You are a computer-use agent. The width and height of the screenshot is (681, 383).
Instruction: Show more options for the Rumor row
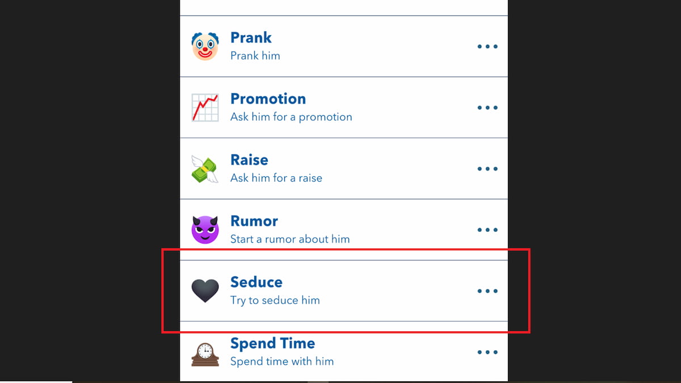pos(487,230)
